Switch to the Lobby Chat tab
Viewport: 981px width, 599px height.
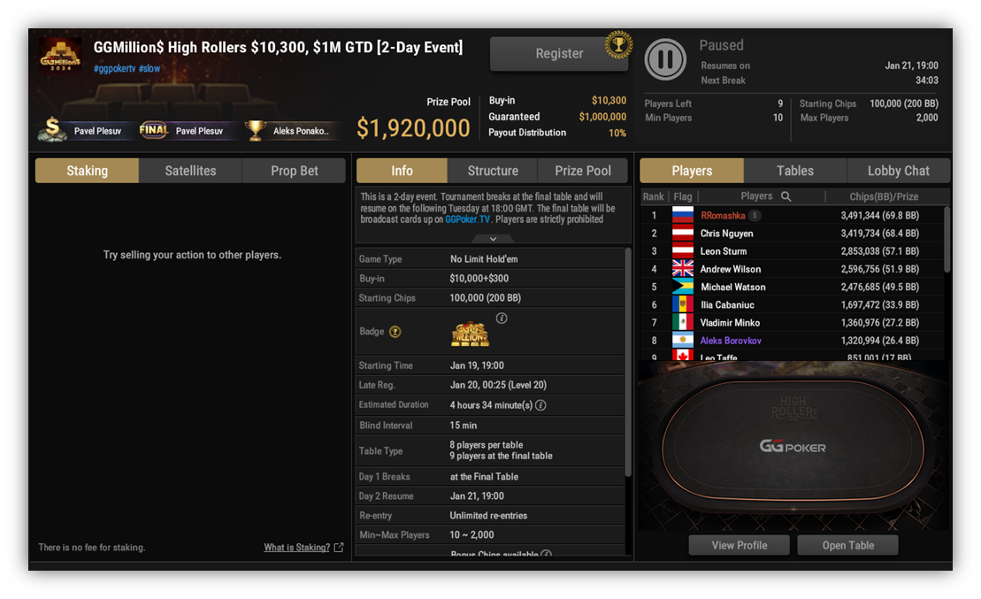pyautogui.click(x=898, y=171)
